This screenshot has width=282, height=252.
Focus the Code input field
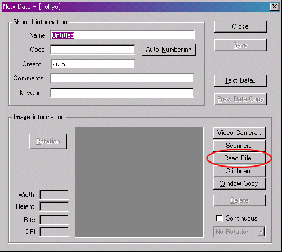(92, 49)
